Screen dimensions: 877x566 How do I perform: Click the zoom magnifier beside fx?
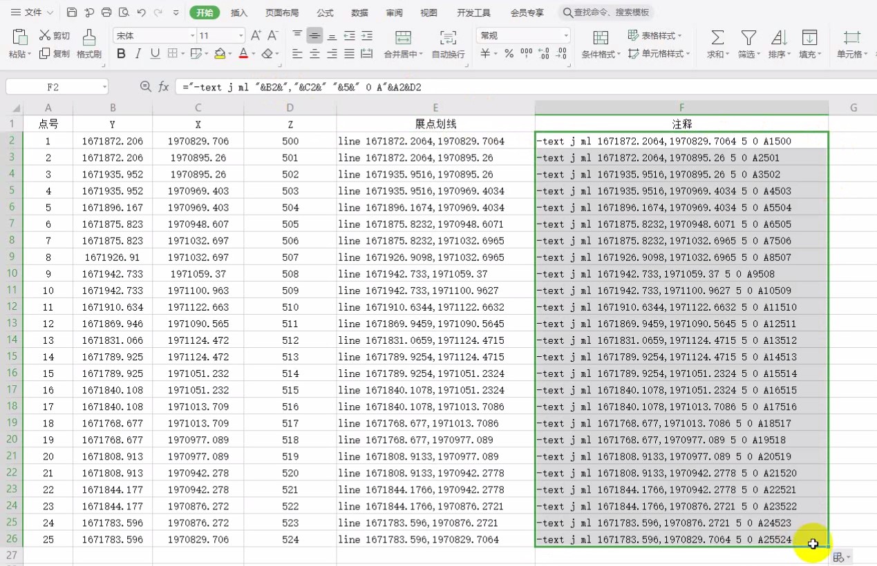click(145, 86)
